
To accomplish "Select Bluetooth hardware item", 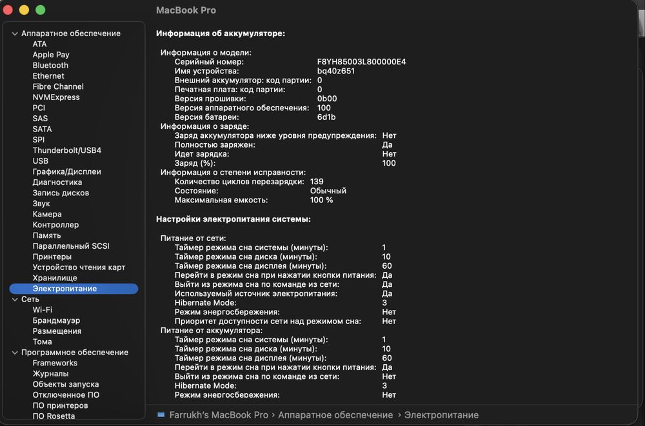I will tap(50, 65).
